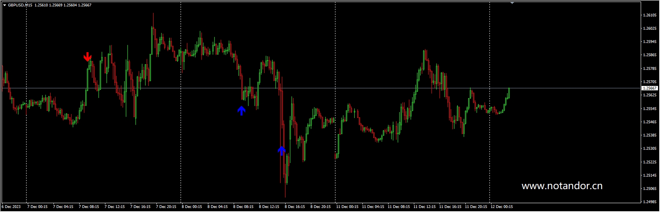Select the 7 Dec 16:15 time axis label
Screen dimensions: 660x212
140,207
